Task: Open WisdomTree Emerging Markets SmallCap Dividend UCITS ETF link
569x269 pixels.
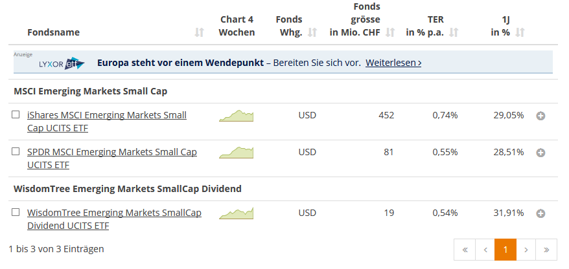Action: 114,219
